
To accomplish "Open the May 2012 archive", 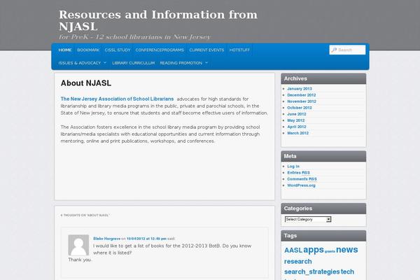I will tap(295, 120).
